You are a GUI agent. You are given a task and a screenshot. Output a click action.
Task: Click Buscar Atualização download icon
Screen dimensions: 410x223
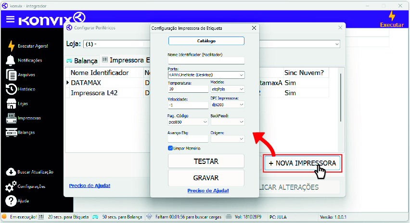click(11, 172)
